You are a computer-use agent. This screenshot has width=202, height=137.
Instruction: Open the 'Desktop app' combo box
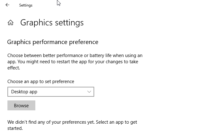(x=50, y=92)
